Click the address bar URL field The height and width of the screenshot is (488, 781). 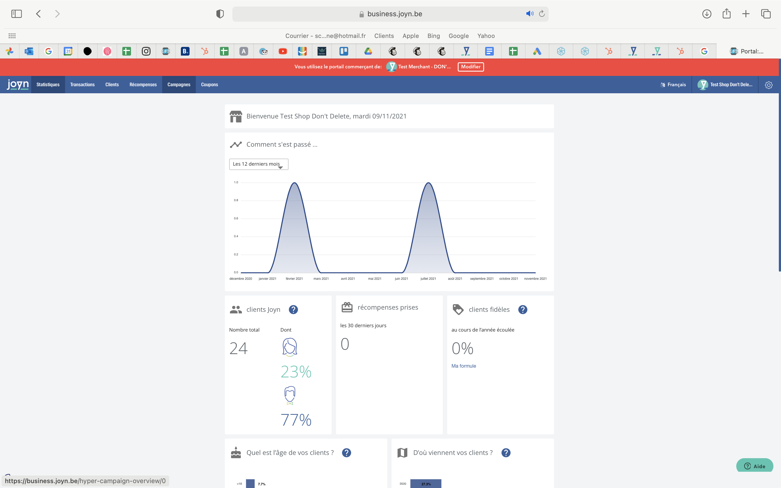390,14
